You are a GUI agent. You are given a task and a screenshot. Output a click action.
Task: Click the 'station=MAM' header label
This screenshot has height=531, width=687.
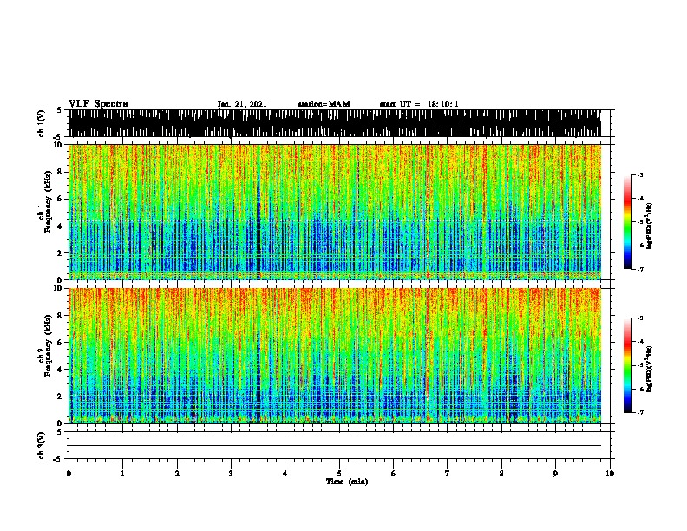click(x=324, y=104)
